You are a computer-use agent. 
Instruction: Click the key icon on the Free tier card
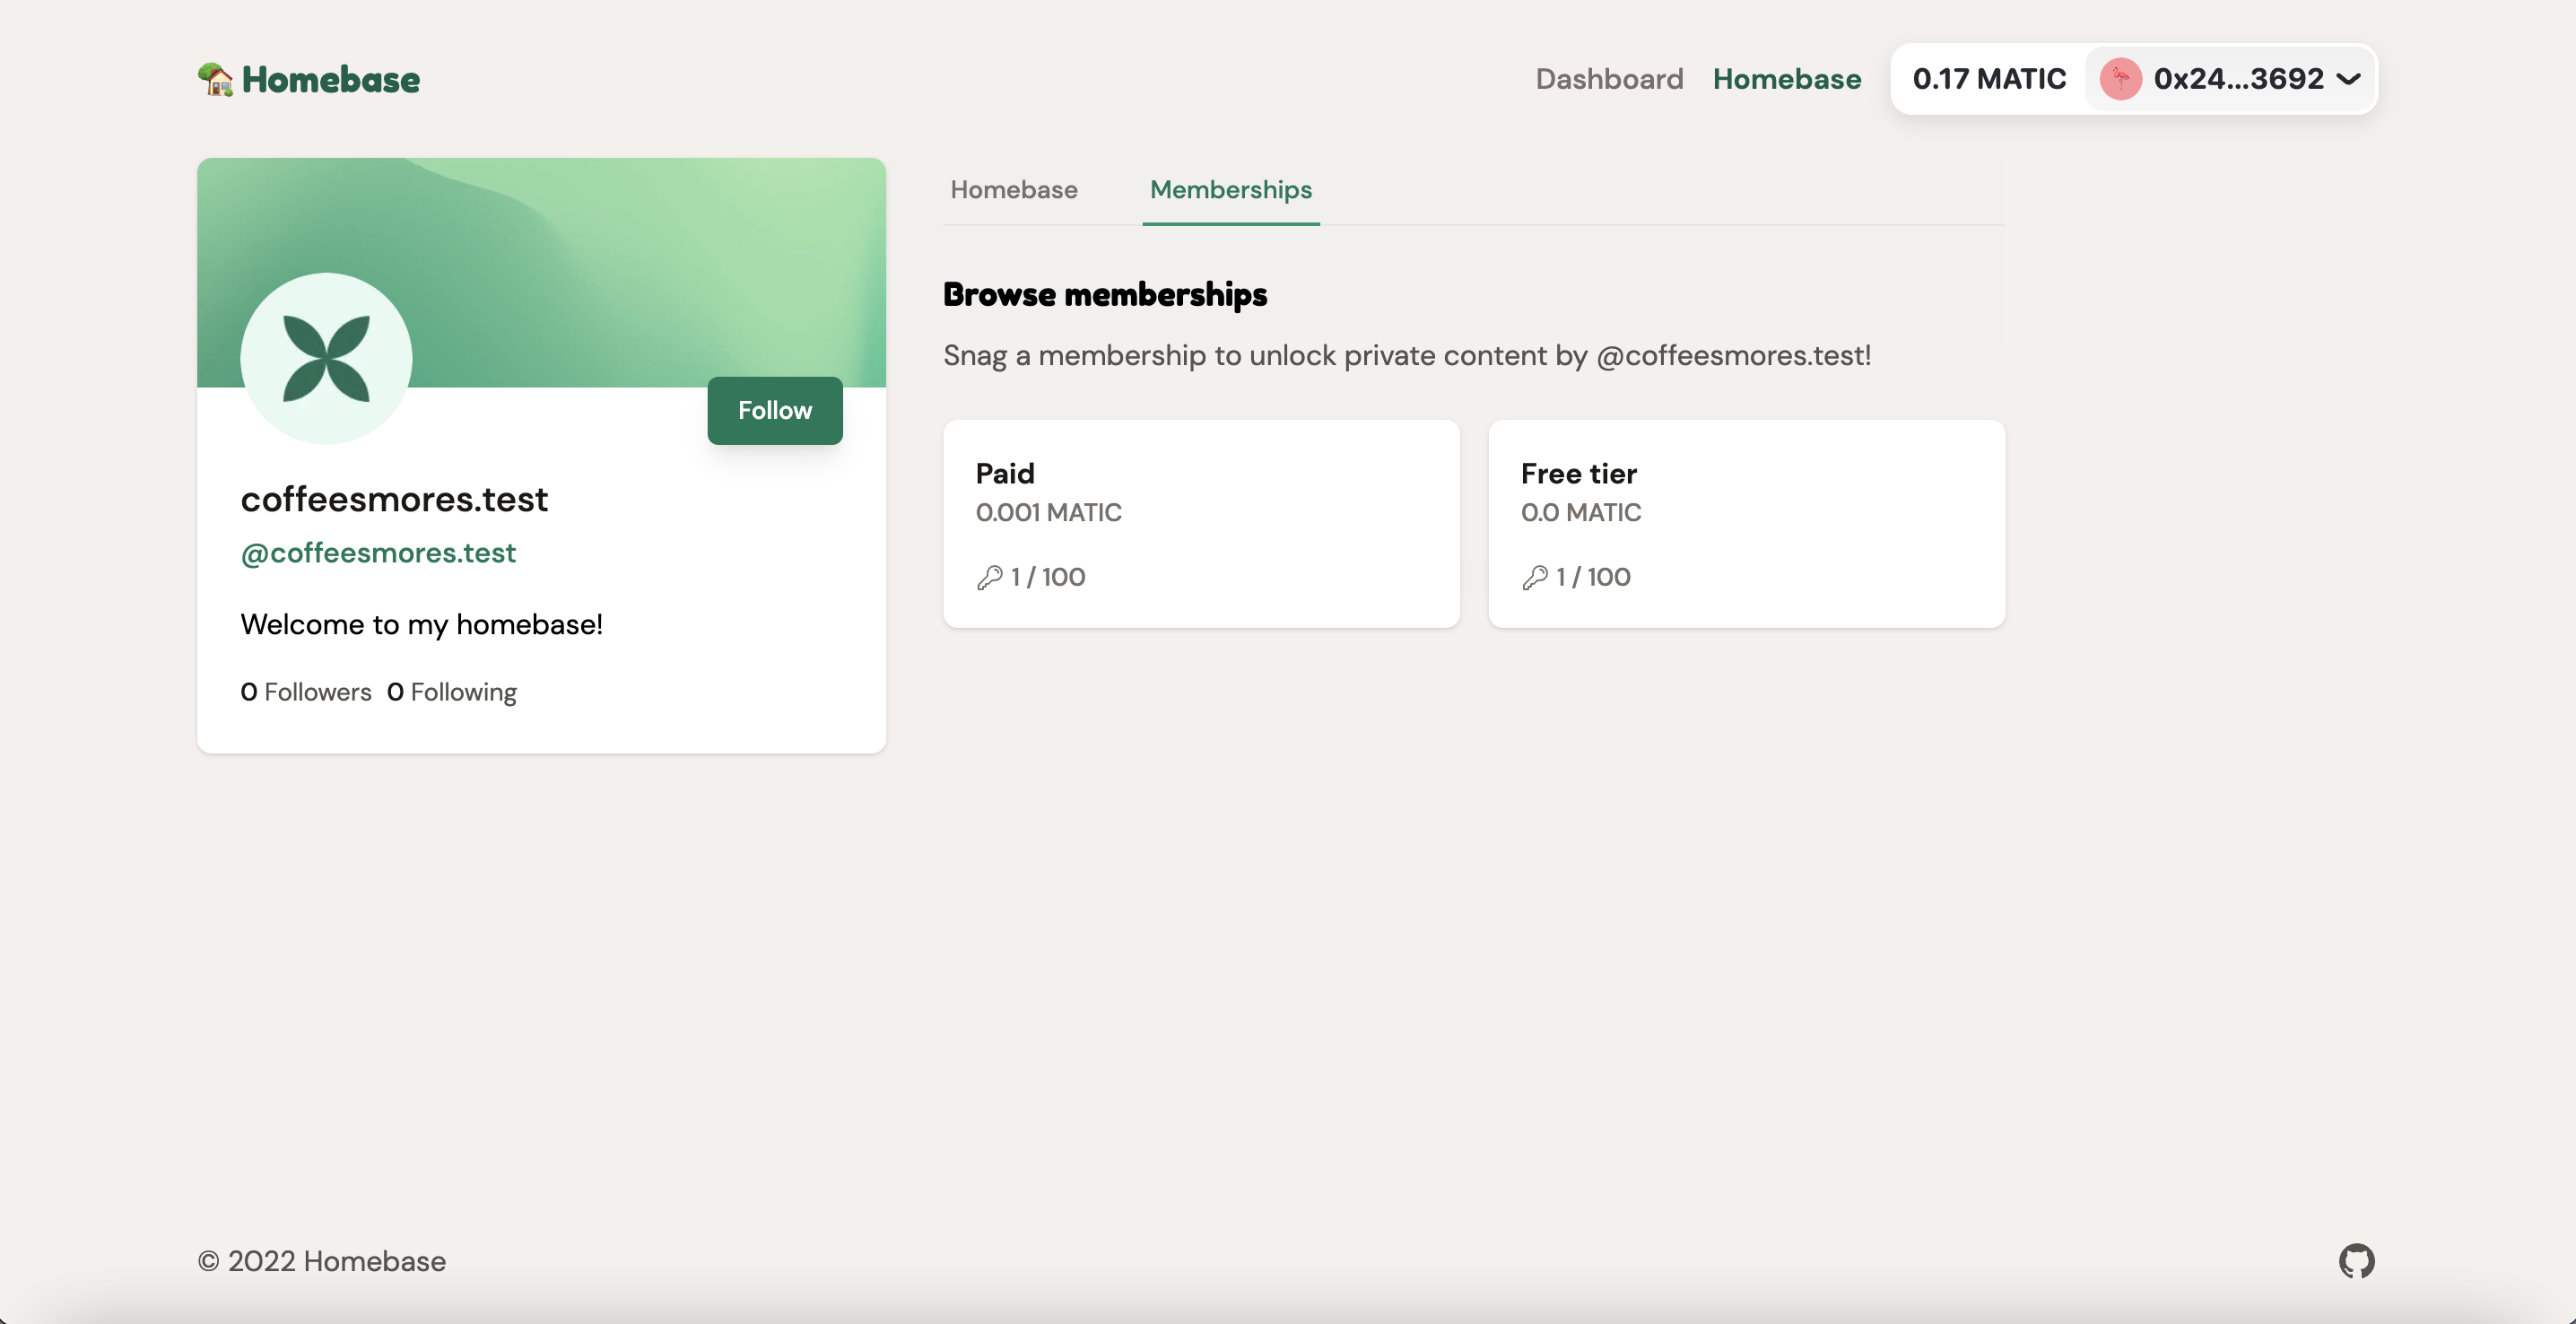click(1535, 577)
